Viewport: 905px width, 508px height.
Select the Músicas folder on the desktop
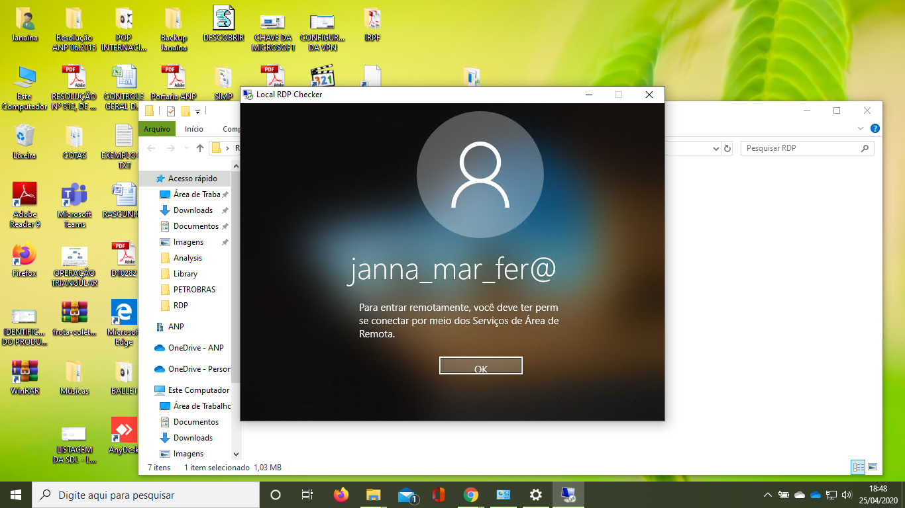74,377
